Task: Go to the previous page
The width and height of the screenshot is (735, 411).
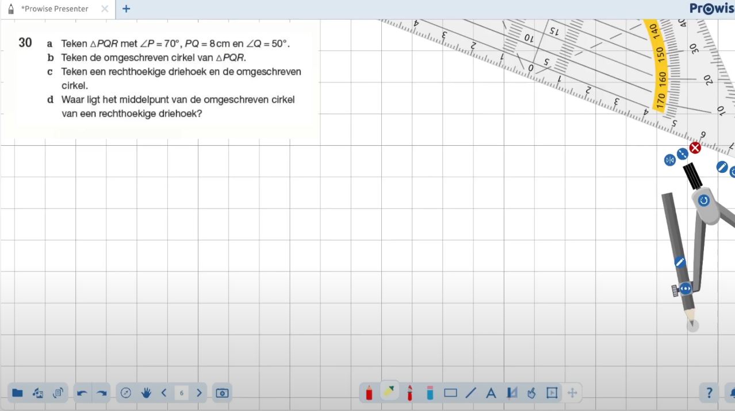Action: point(164,393)
